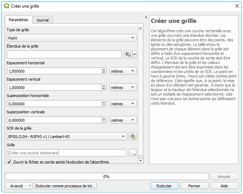Expand the horizontal spacing units dropdown
The height and width of the screenshot is (194, 243).
pyautogui.click(x=123, y=71)
